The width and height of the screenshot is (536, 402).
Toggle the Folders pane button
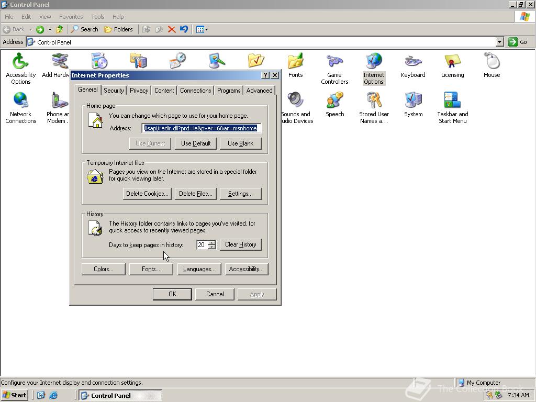(x=118, y=29)
